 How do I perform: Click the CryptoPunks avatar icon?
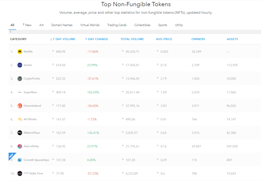(20, 79)
